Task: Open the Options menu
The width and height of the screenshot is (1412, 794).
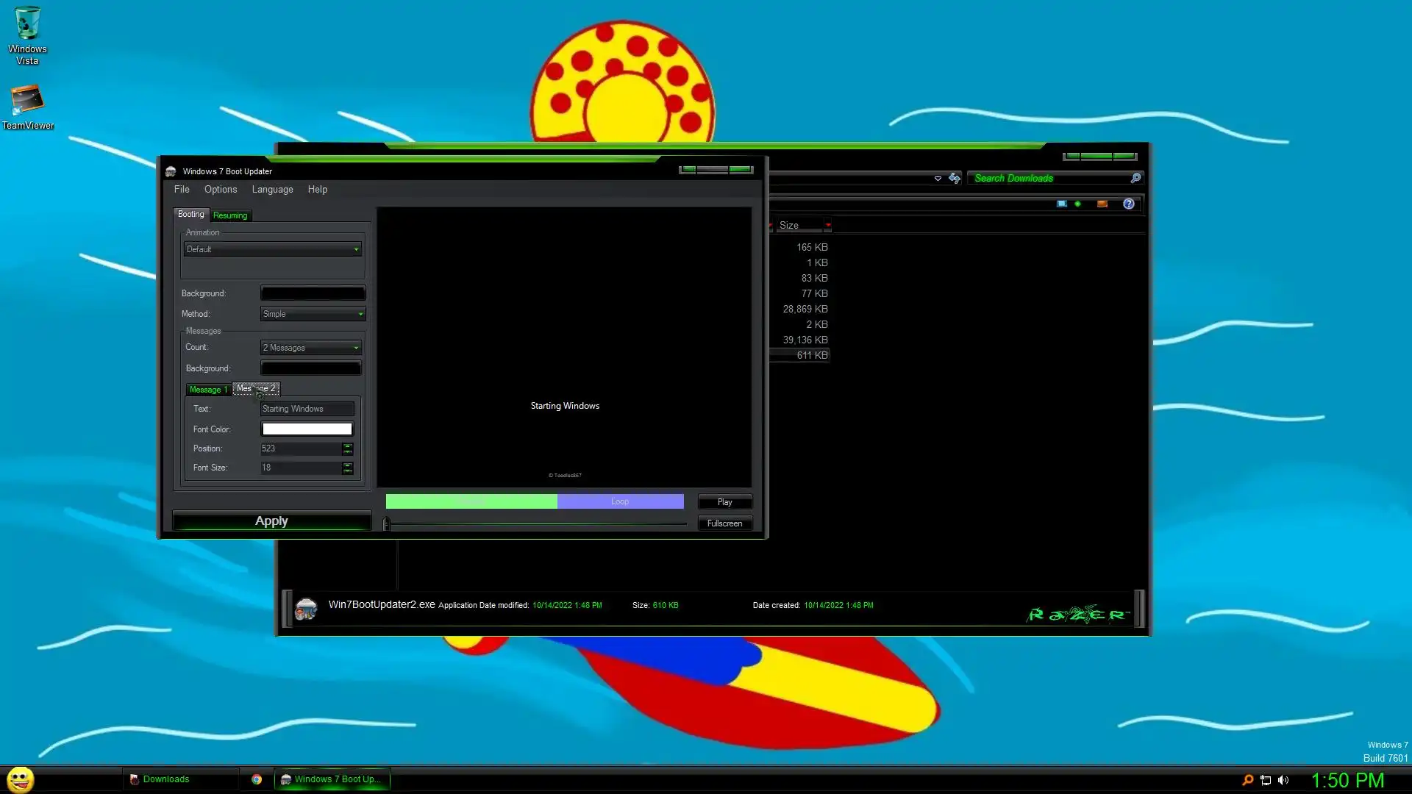Action: pyautogui.click(x=220, y=189)
